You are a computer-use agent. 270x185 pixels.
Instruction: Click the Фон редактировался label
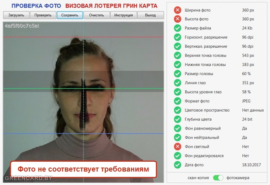tap(204, 156)
